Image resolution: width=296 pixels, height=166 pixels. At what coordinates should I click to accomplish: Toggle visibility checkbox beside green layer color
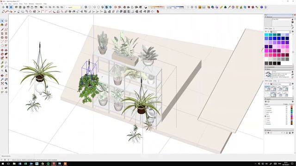coord(286,110)
